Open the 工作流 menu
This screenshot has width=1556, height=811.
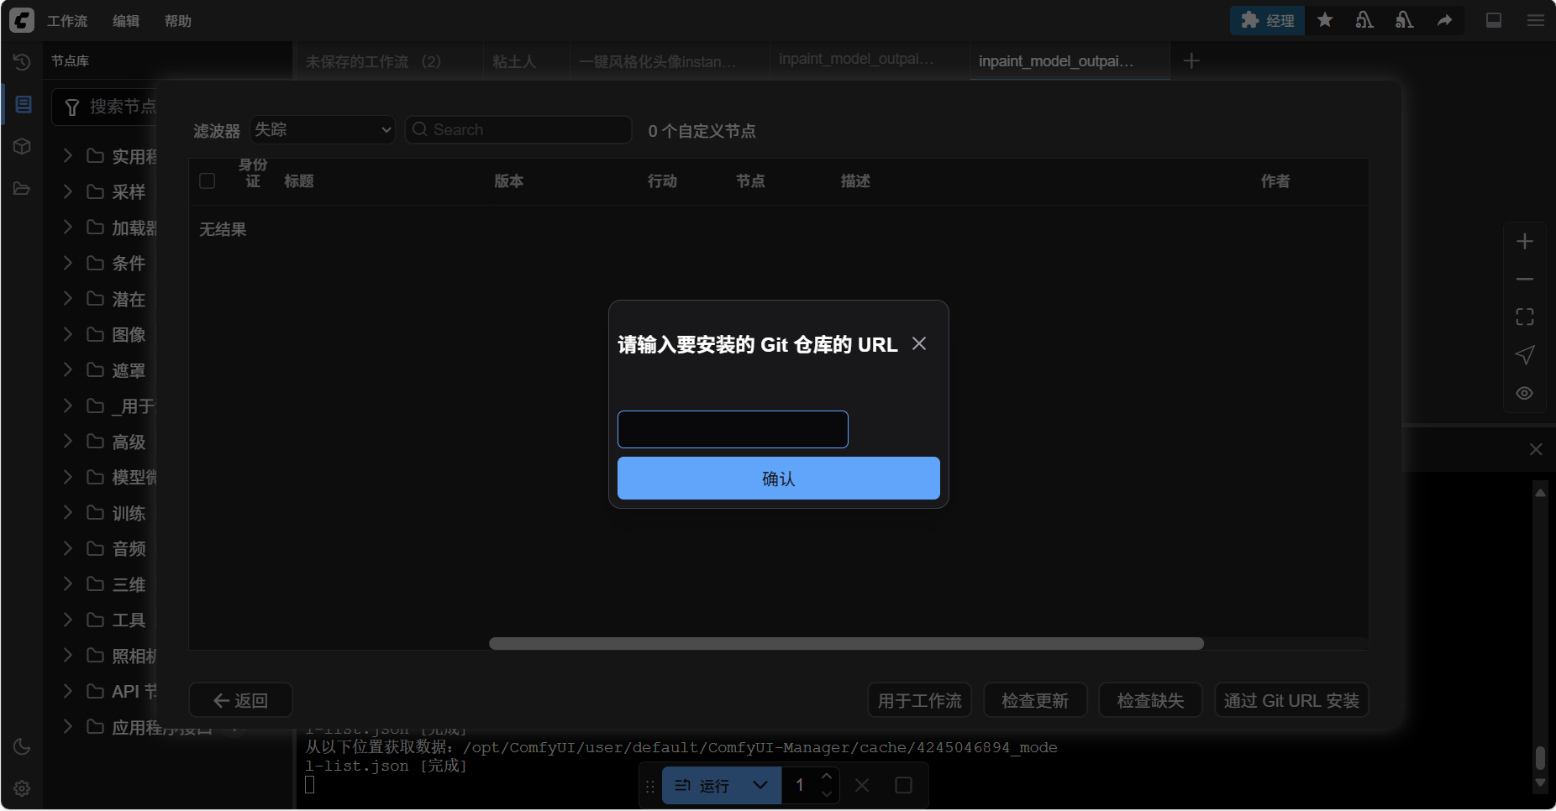click(67, 21)
